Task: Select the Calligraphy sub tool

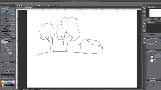Action: pyautogui.click(x=8, y=27)
